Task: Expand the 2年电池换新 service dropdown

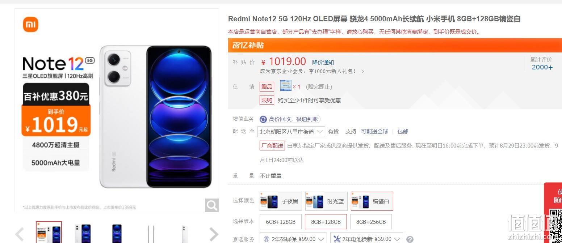Action: pos(366,239)
